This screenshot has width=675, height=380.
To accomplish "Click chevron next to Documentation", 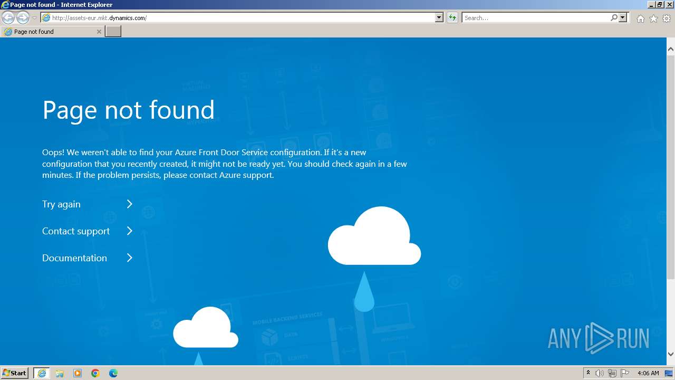I will tap(130, 258).
